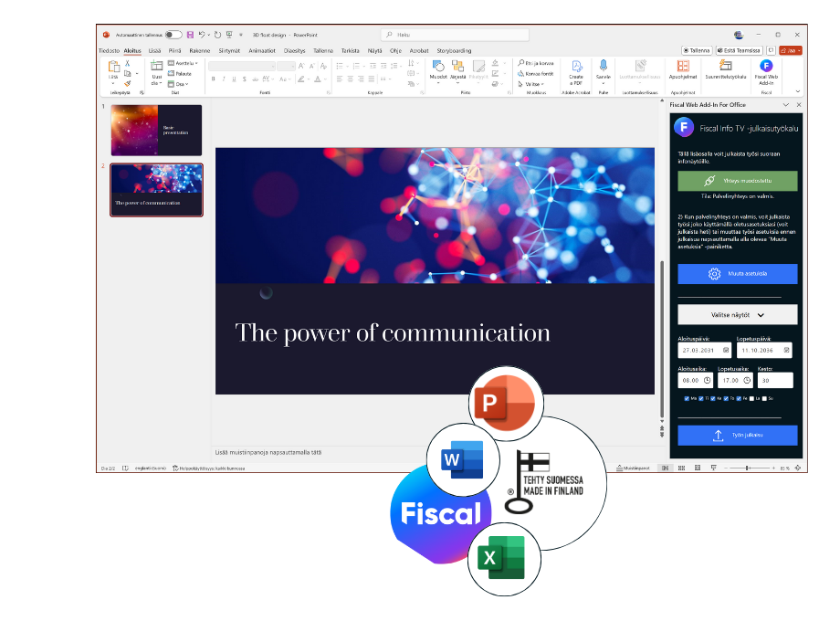Screen dimensions: 840x621
Task: Switch to the Diaesitys tab
Action: 294,51
